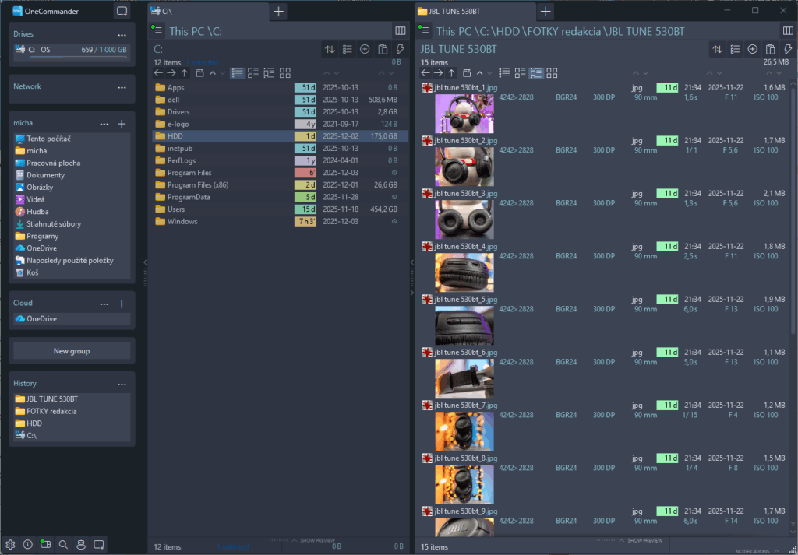Open a new tab with the plus button
This screenshot has height=555, width=798.
tap(546, 12)
